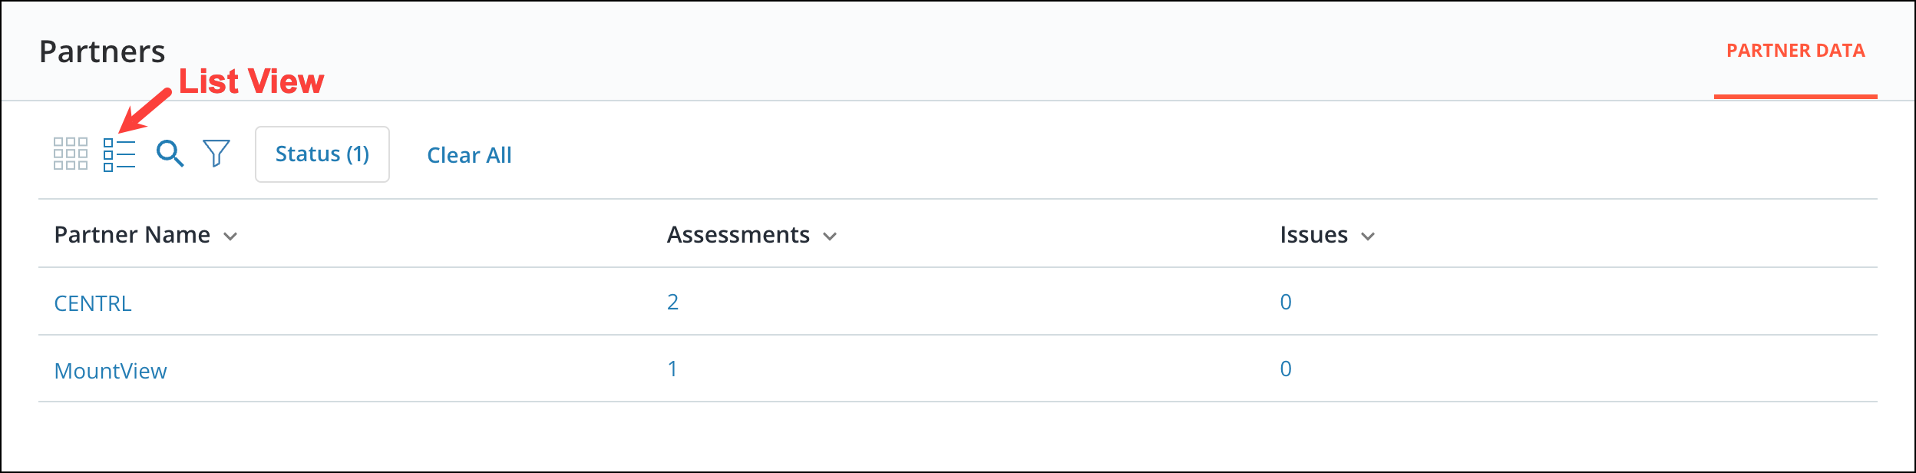The image size is (1916, 473).
Task: Open the filter funnel icon
Action: [x=216, y=153]
